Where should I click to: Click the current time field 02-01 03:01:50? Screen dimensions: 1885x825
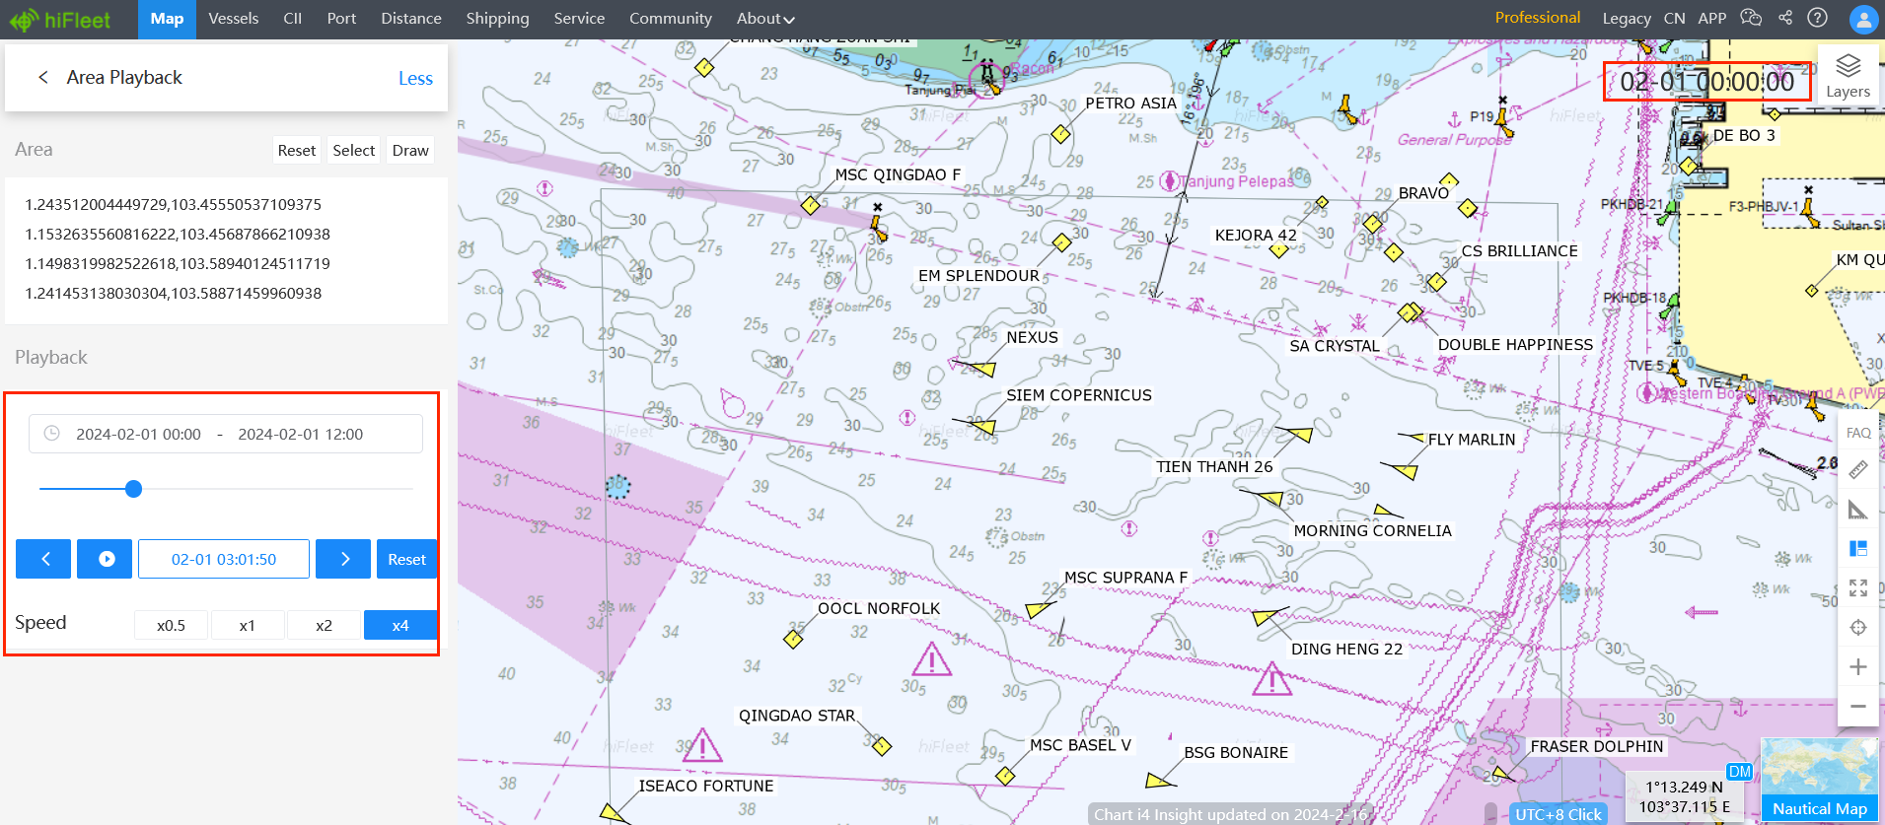[224, 559]
